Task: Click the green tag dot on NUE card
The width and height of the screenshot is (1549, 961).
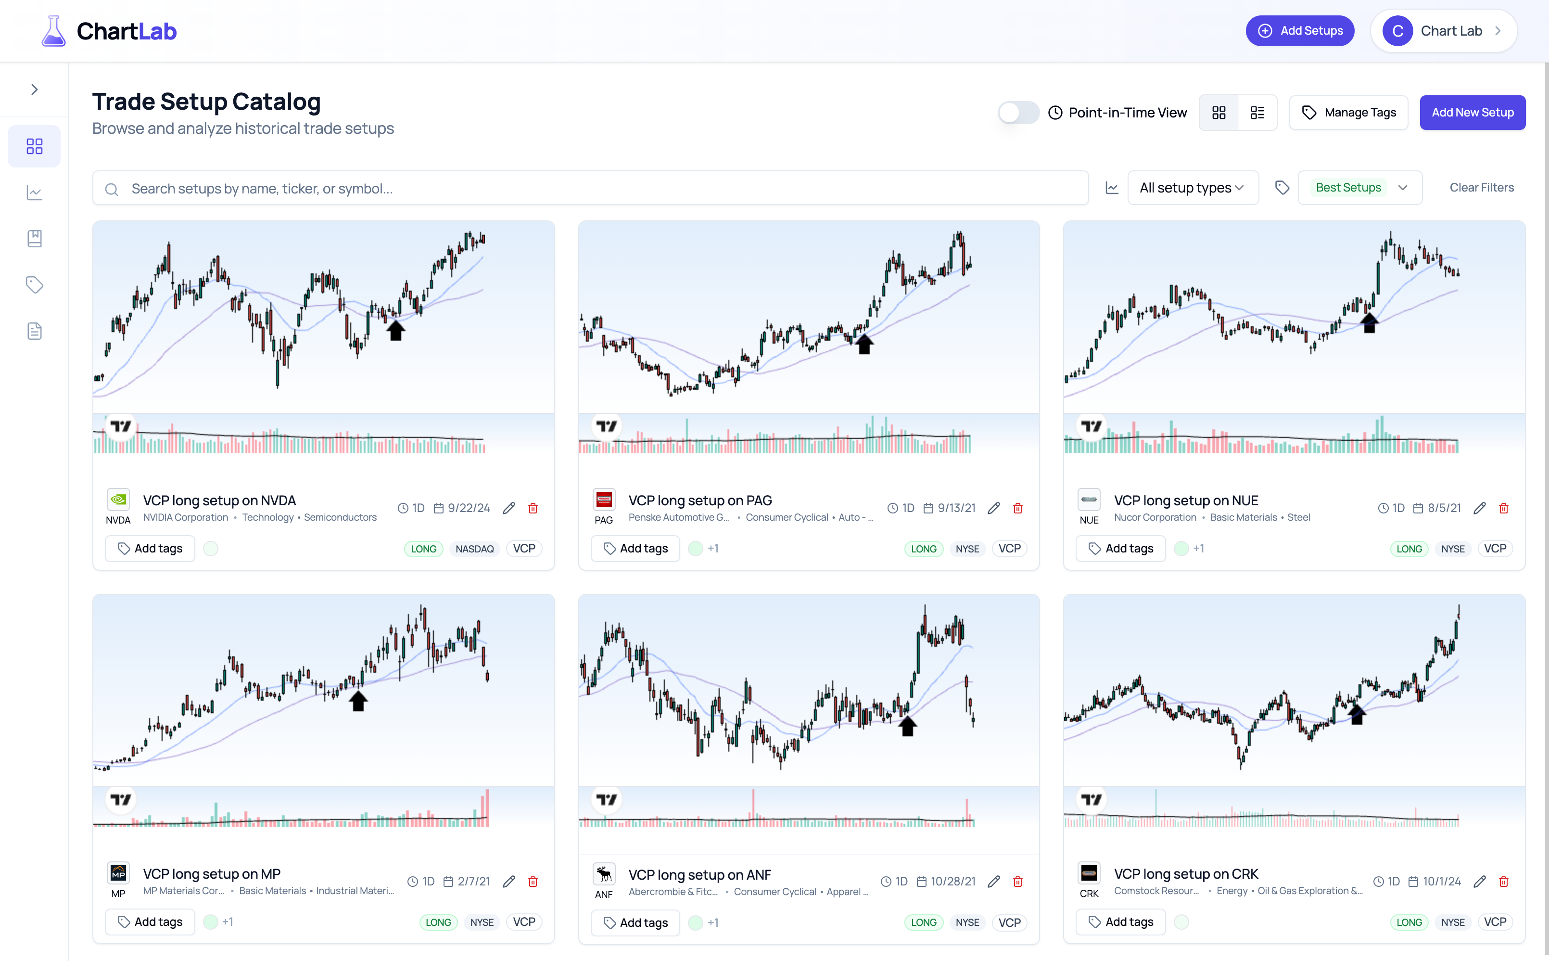Action: pyautogui.click(x=1181, y=549)
